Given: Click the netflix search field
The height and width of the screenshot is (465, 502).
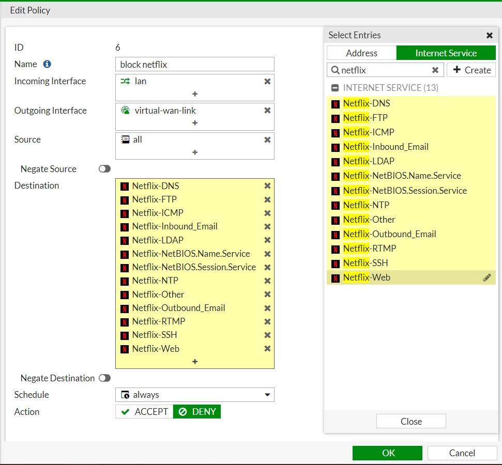Looking at the screenshot, I should click(385, 70).
